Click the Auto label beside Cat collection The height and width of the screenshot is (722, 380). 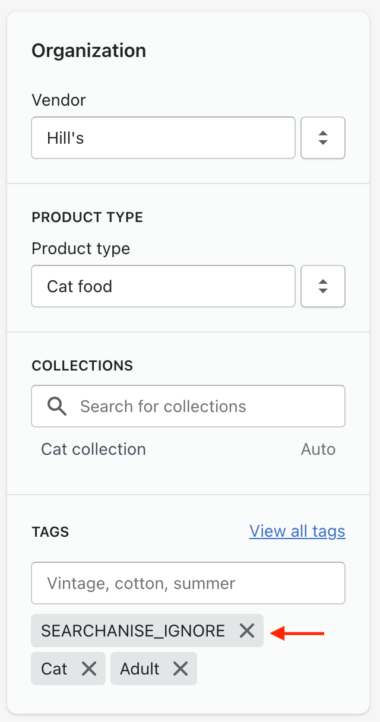coord(318,449)
